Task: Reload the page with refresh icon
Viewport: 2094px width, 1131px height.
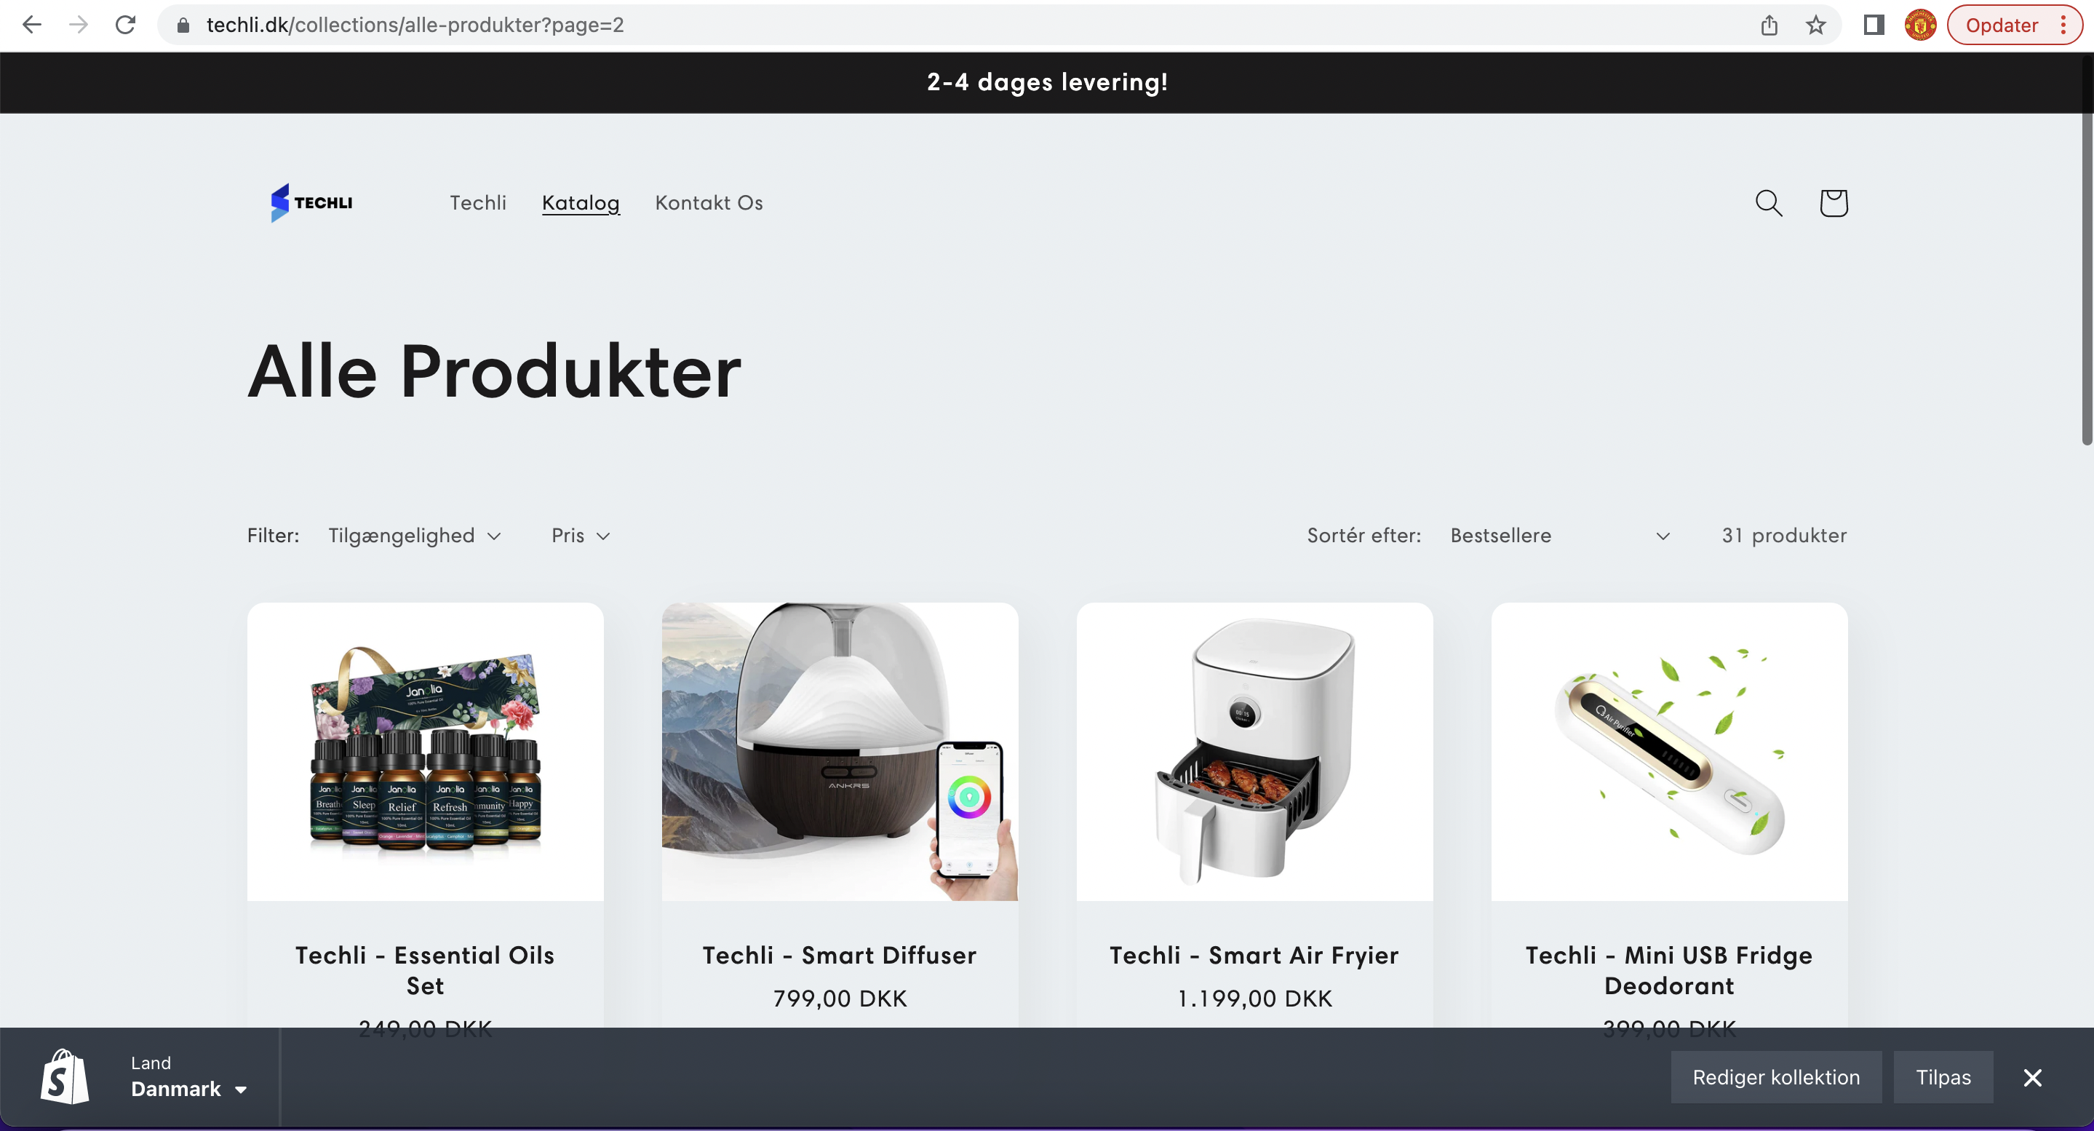Action: pyautogui.click(x=125, y=25)
